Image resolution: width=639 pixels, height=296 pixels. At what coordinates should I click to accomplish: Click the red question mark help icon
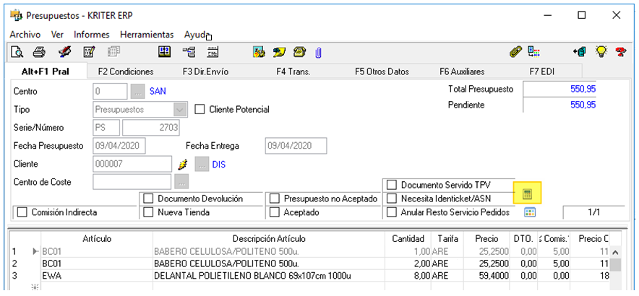tap(620, 52)
